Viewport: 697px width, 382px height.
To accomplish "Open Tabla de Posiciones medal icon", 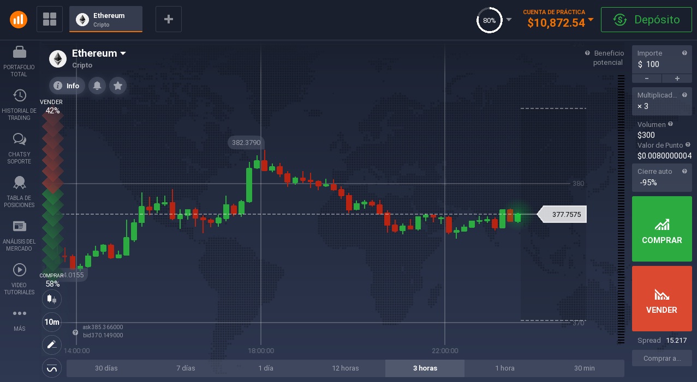I will (19, 183).
